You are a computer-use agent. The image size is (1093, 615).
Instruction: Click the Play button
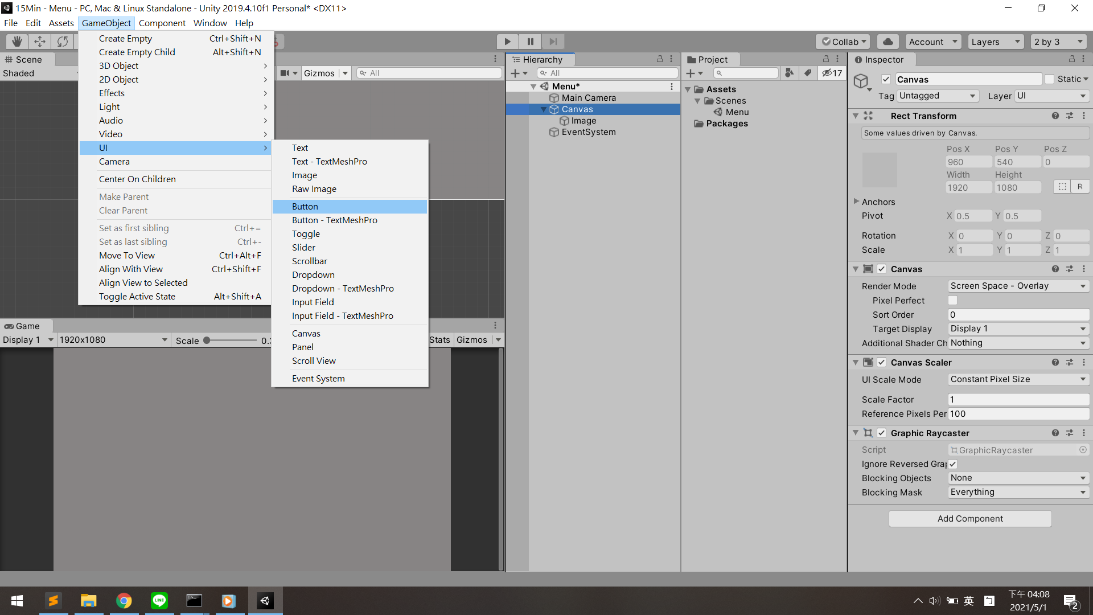point(507,42)
